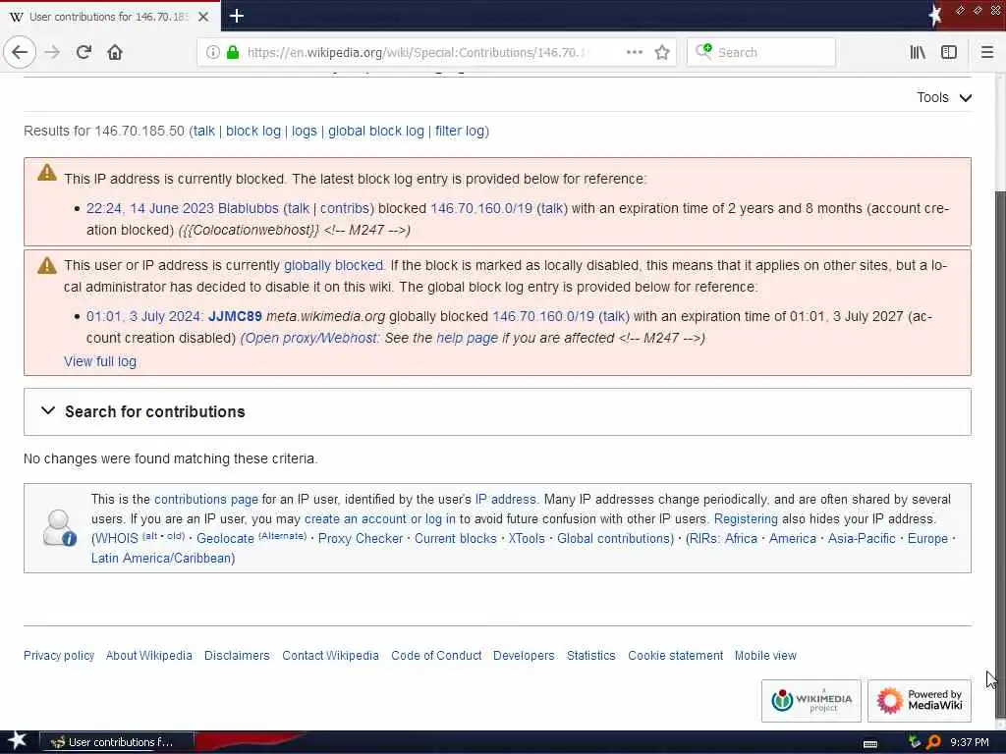The height and width of the screenshot is (754, 1006).
Task: Open Contact Wikipedia footer link
Action: (x=330, y=655)
